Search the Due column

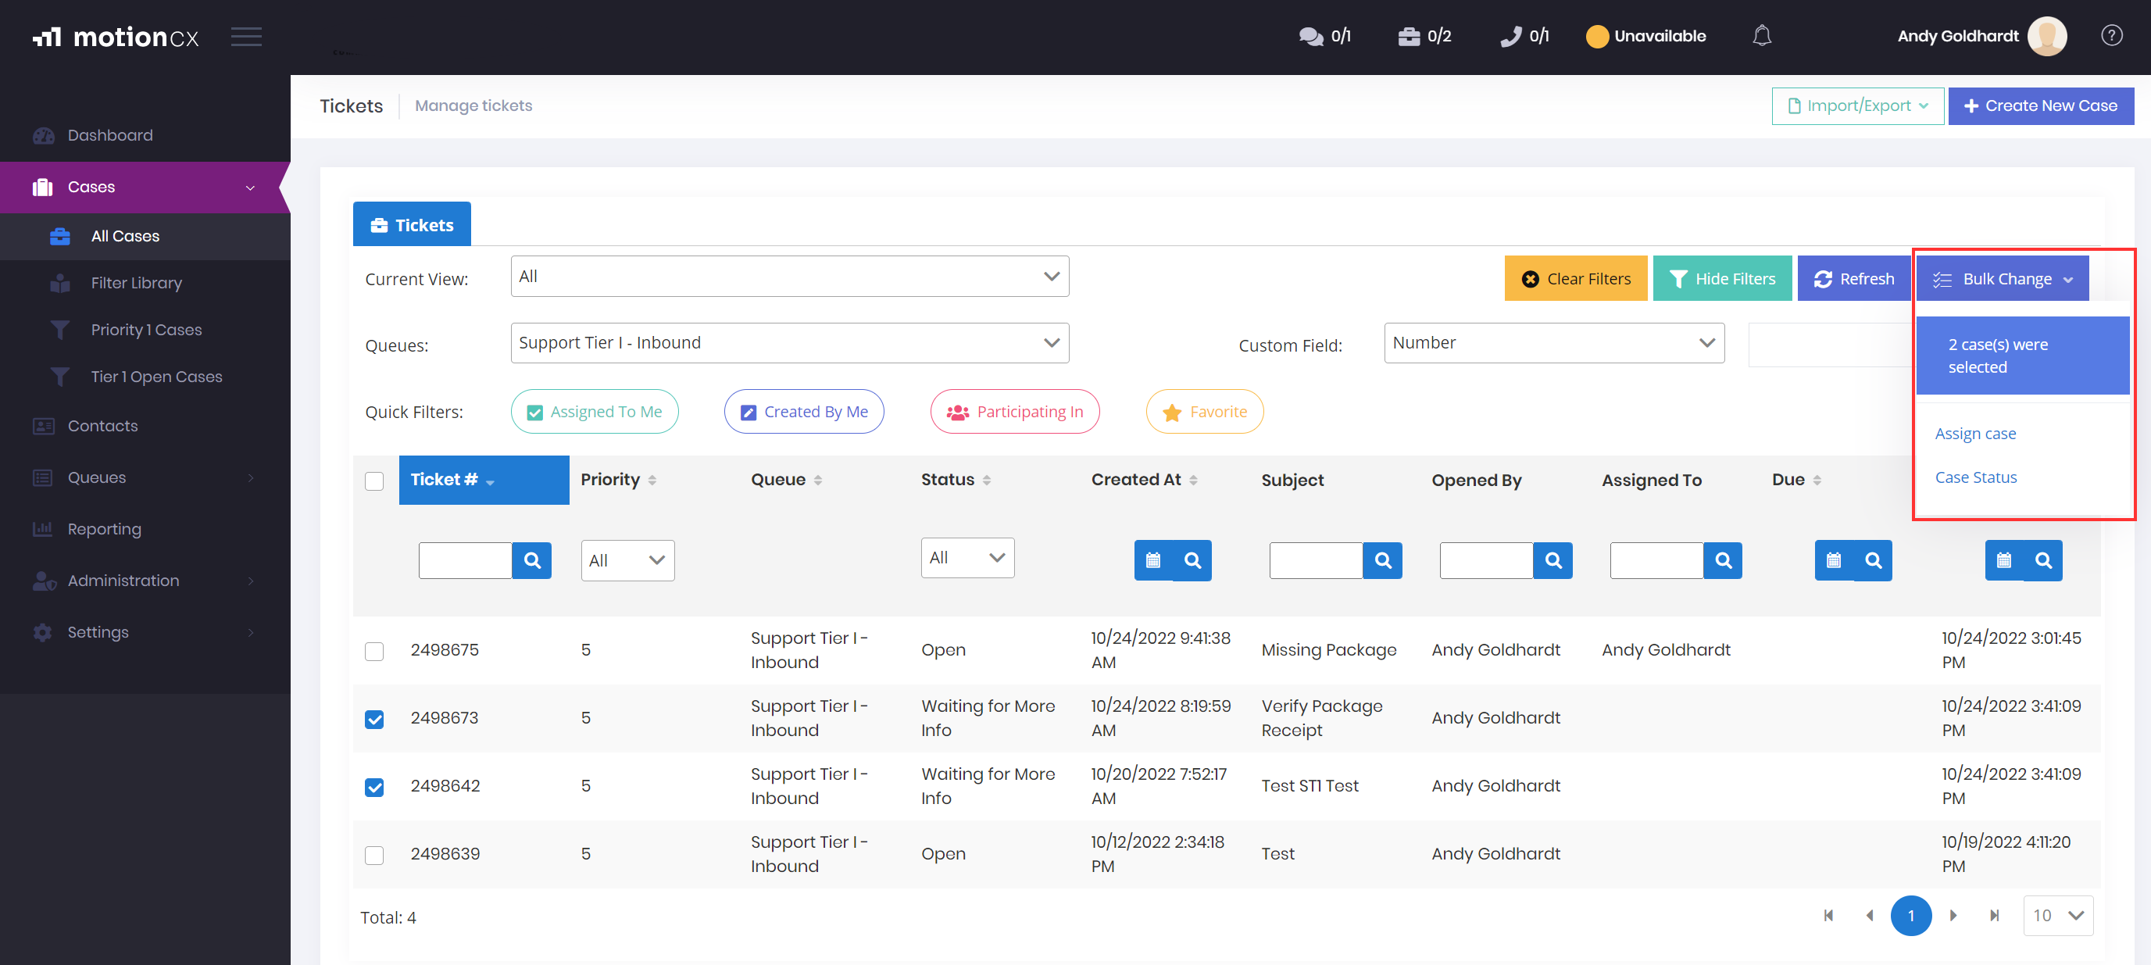tap(1873, 560)
